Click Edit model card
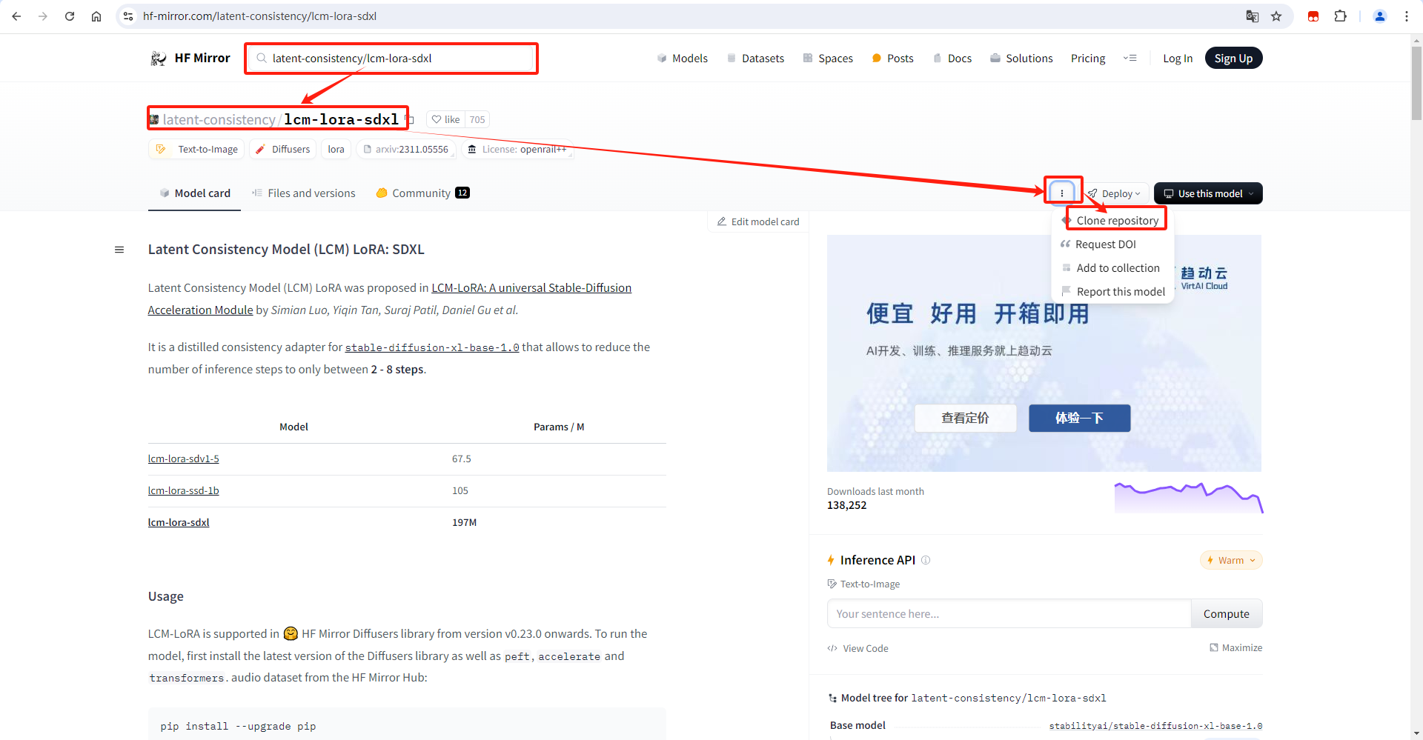Screen dimensions: 1423x740 [758, 221]
